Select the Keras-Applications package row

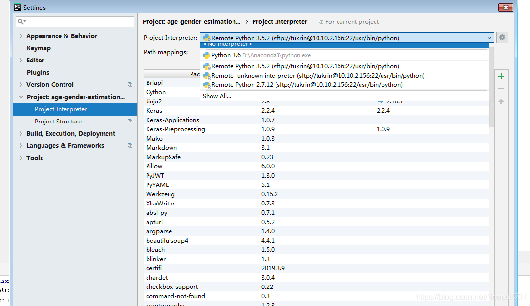coord(317,120)
